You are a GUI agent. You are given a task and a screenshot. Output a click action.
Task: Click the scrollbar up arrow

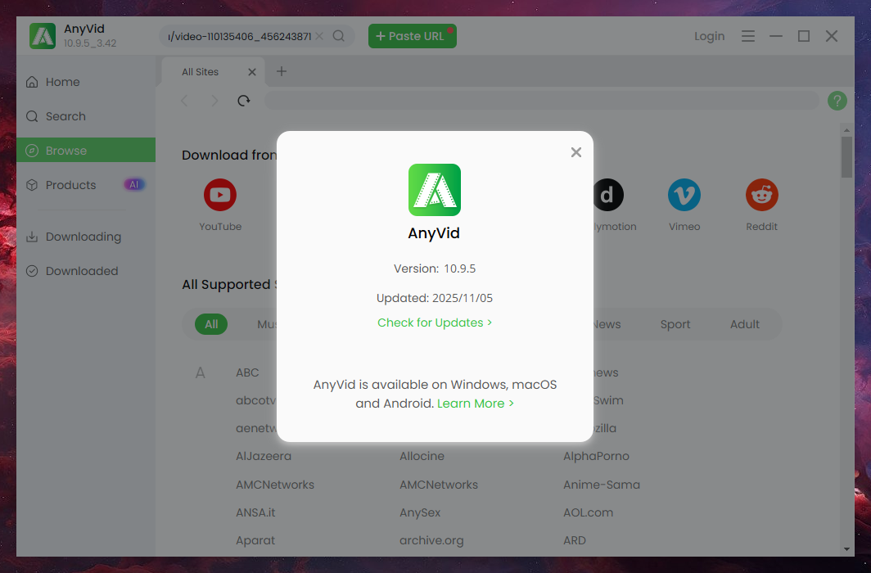tap(846, 130)
